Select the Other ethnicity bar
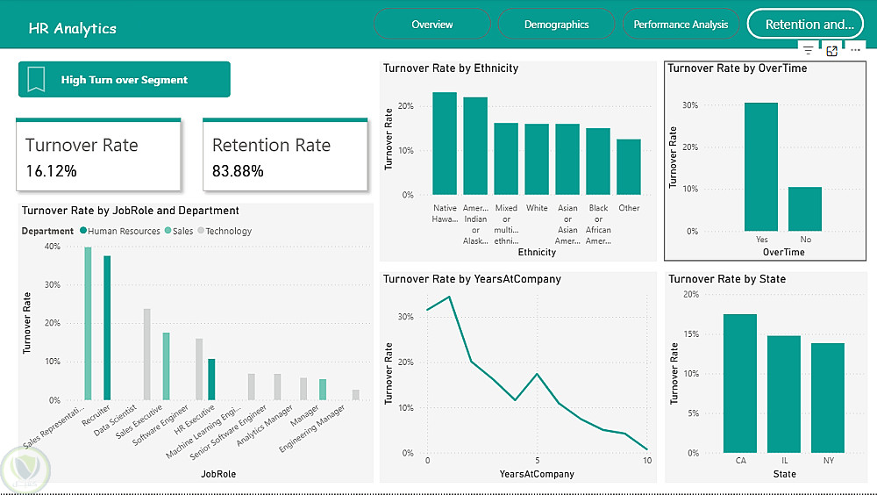The width and height of the screenshot is (877, 495). [629, 167]
